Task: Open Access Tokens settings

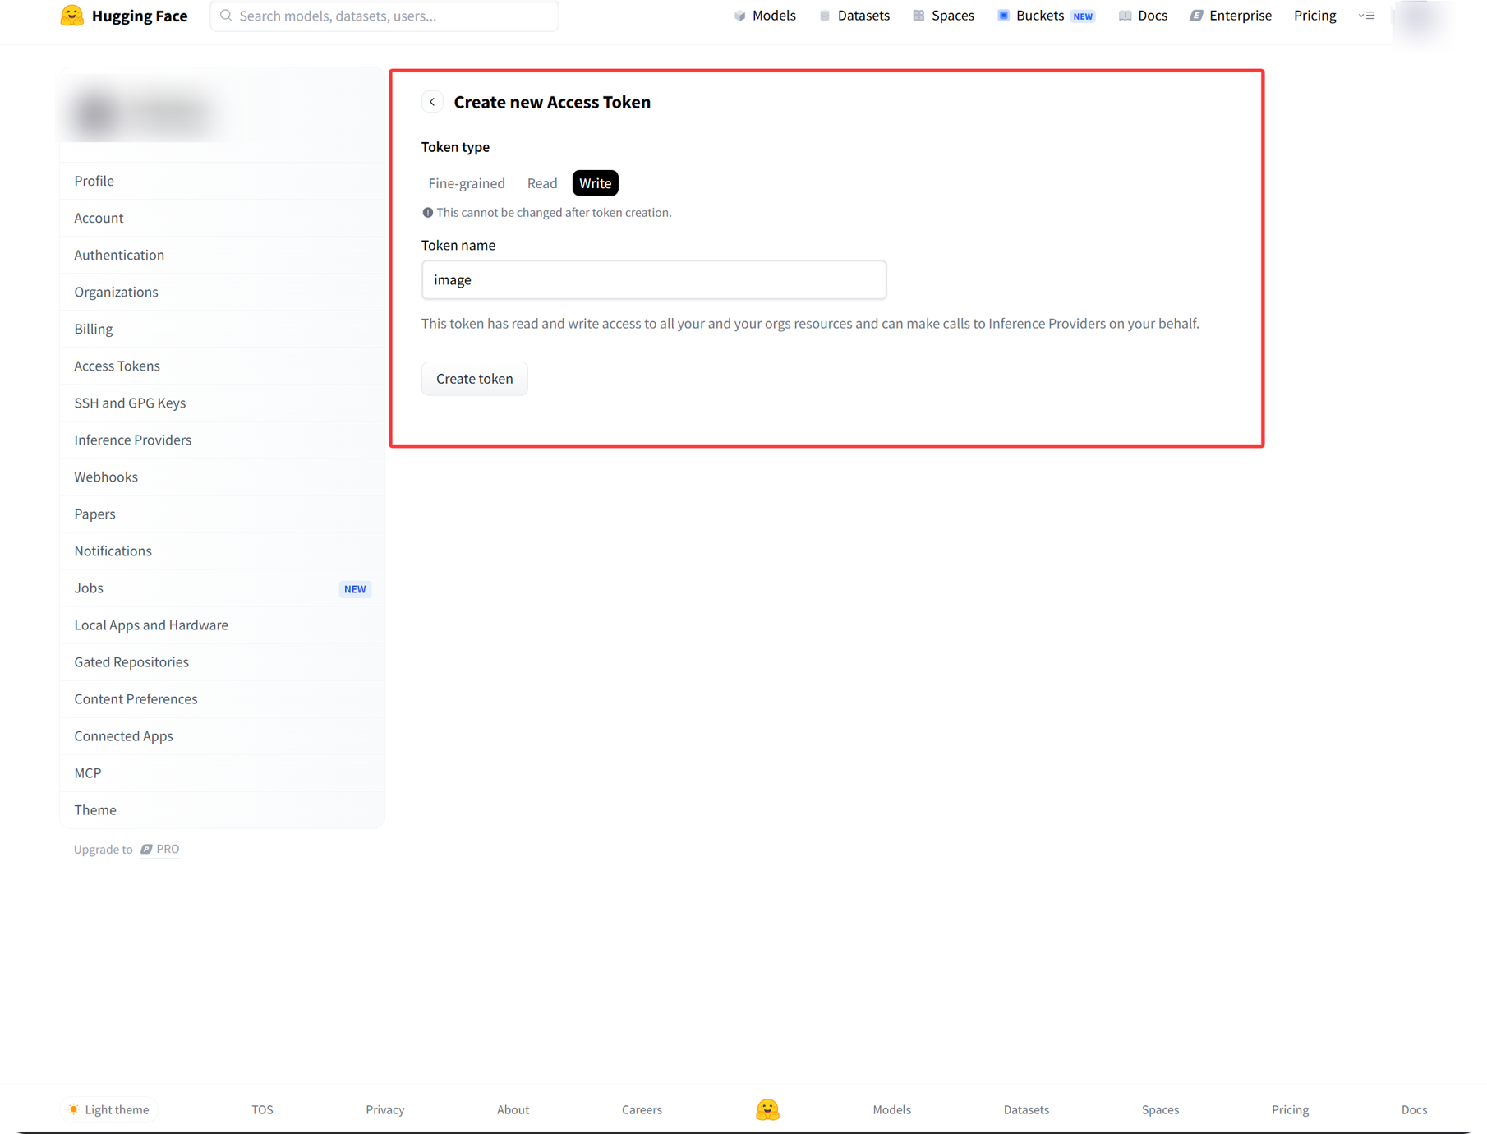Action: [x=222, y=366]
